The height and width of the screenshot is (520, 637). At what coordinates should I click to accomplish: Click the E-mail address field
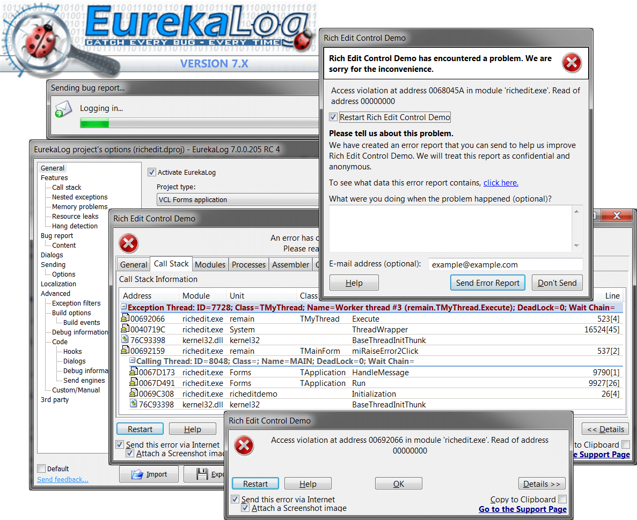pos(506,265)
